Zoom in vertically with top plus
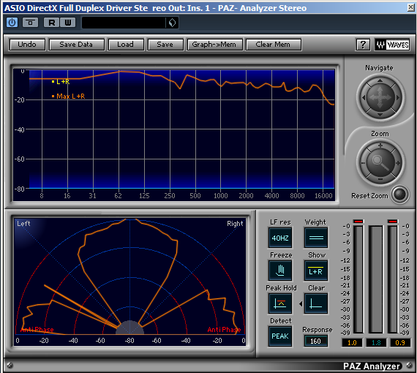 click(x=380, y=146)
